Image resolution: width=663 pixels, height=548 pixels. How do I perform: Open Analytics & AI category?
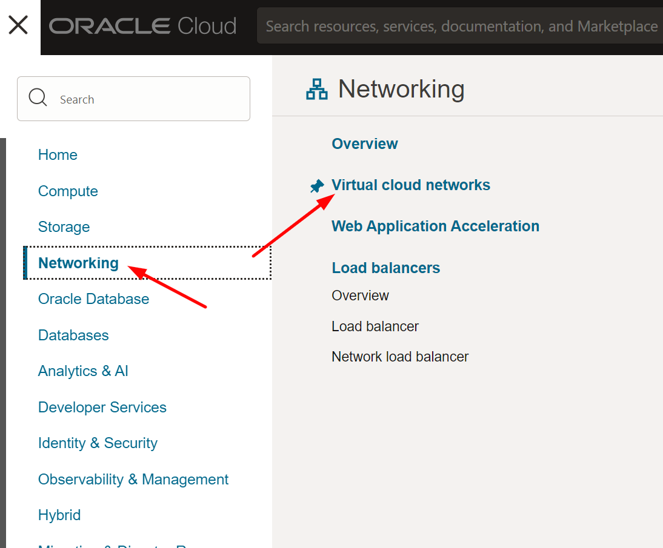[83, 371]
